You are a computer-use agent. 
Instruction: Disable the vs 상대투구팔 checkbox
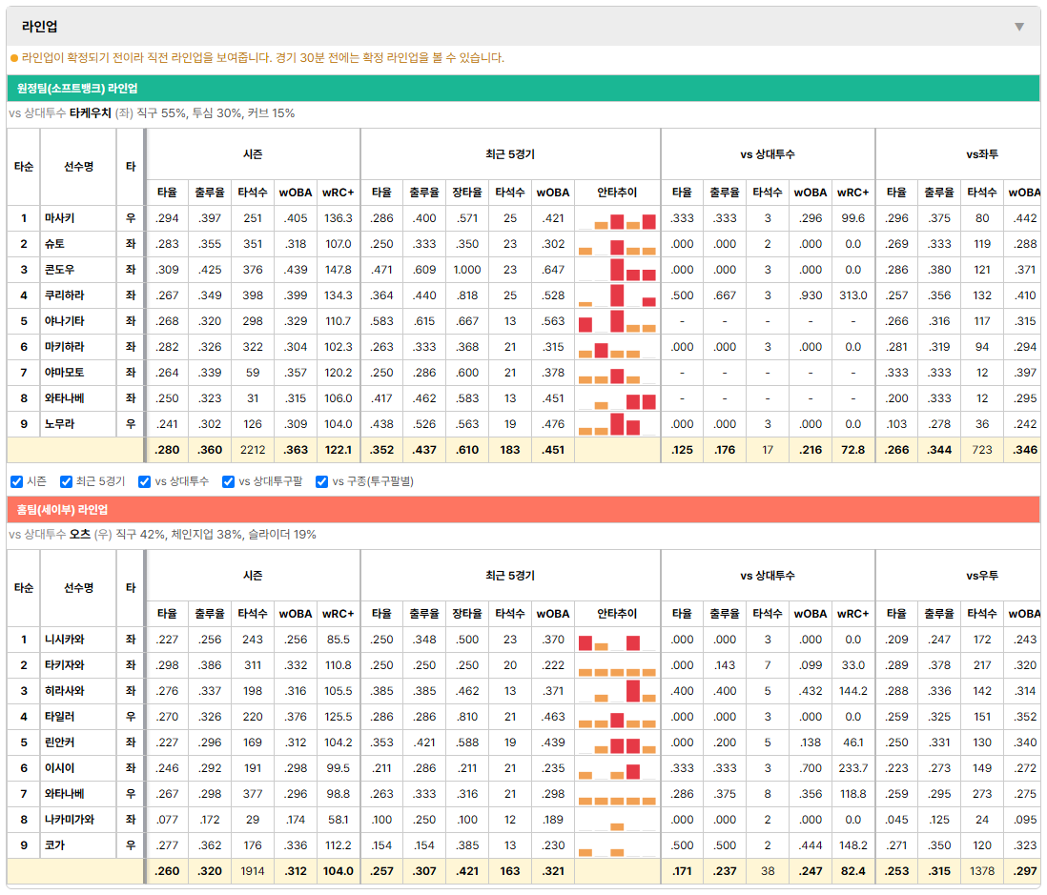[228, 482]
